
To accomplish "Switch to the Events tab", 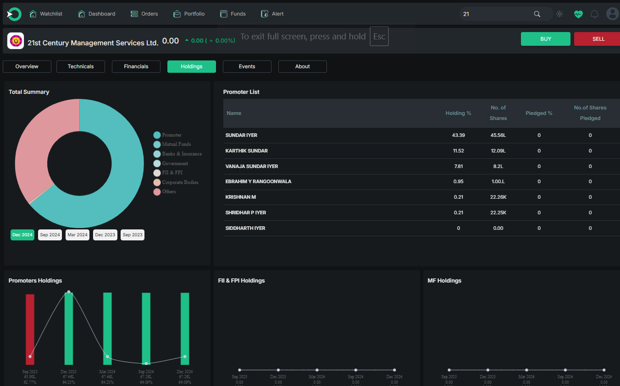I will coord(247,66).
